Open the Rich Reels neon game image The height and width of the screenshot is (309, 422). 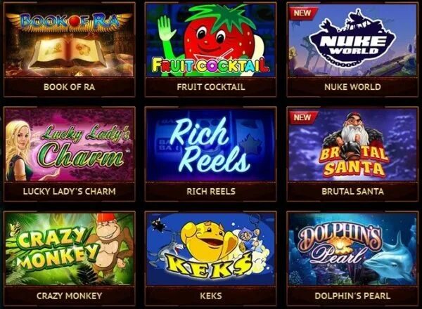[x=211, y=145]
